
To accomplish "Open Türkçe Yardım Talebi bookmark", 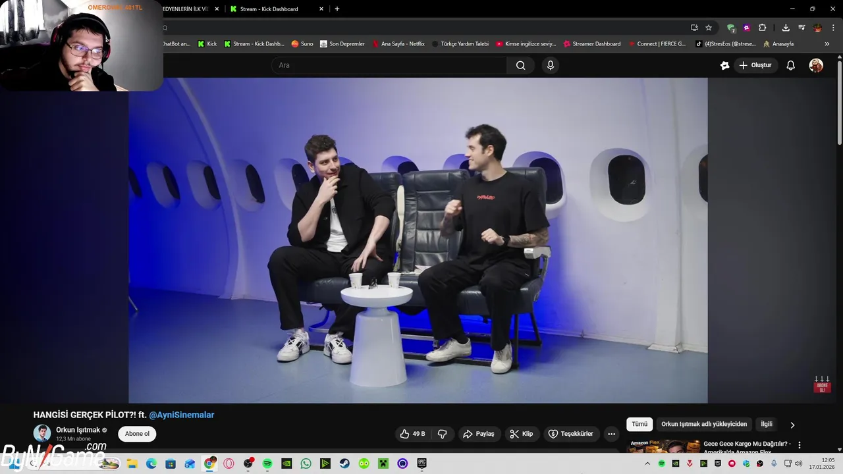I will 460,44.
